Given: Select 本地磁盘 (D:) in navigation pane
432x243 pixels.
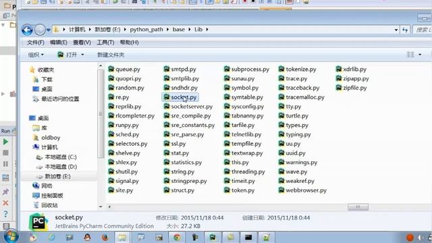Looking at the screenshot, I should (57, 167).
